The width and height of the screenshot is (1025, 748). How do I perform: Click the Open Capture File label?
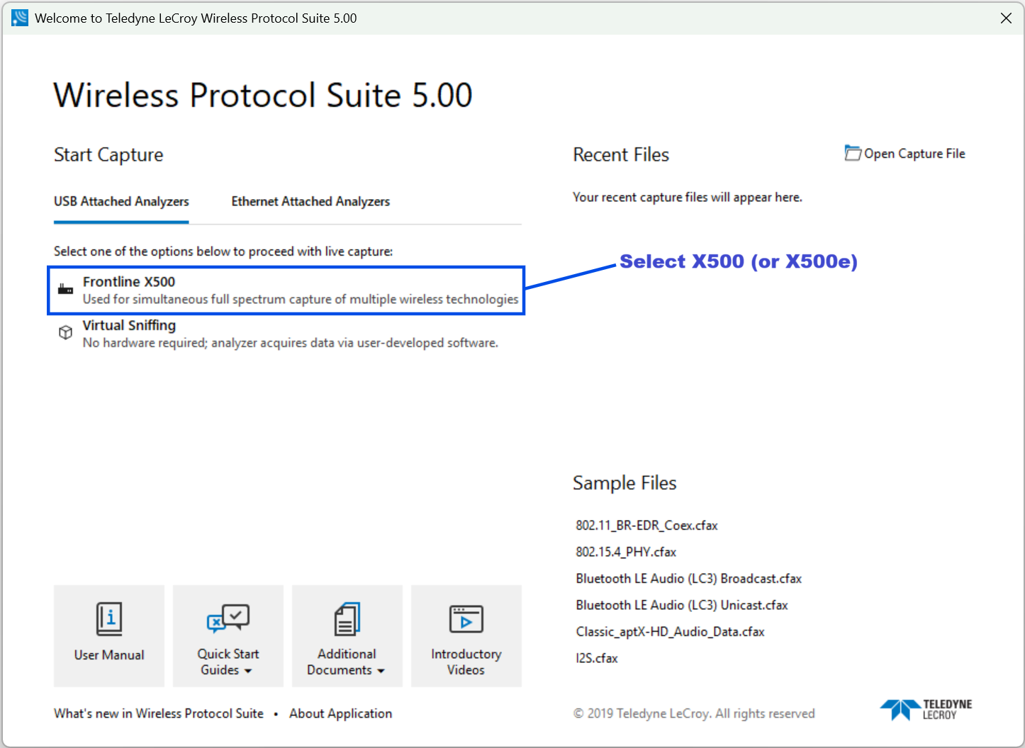coord(914,154)
